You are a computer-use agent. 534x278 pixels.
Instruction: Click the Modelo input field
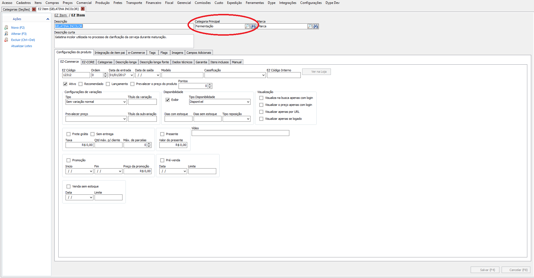click(182, 75)
